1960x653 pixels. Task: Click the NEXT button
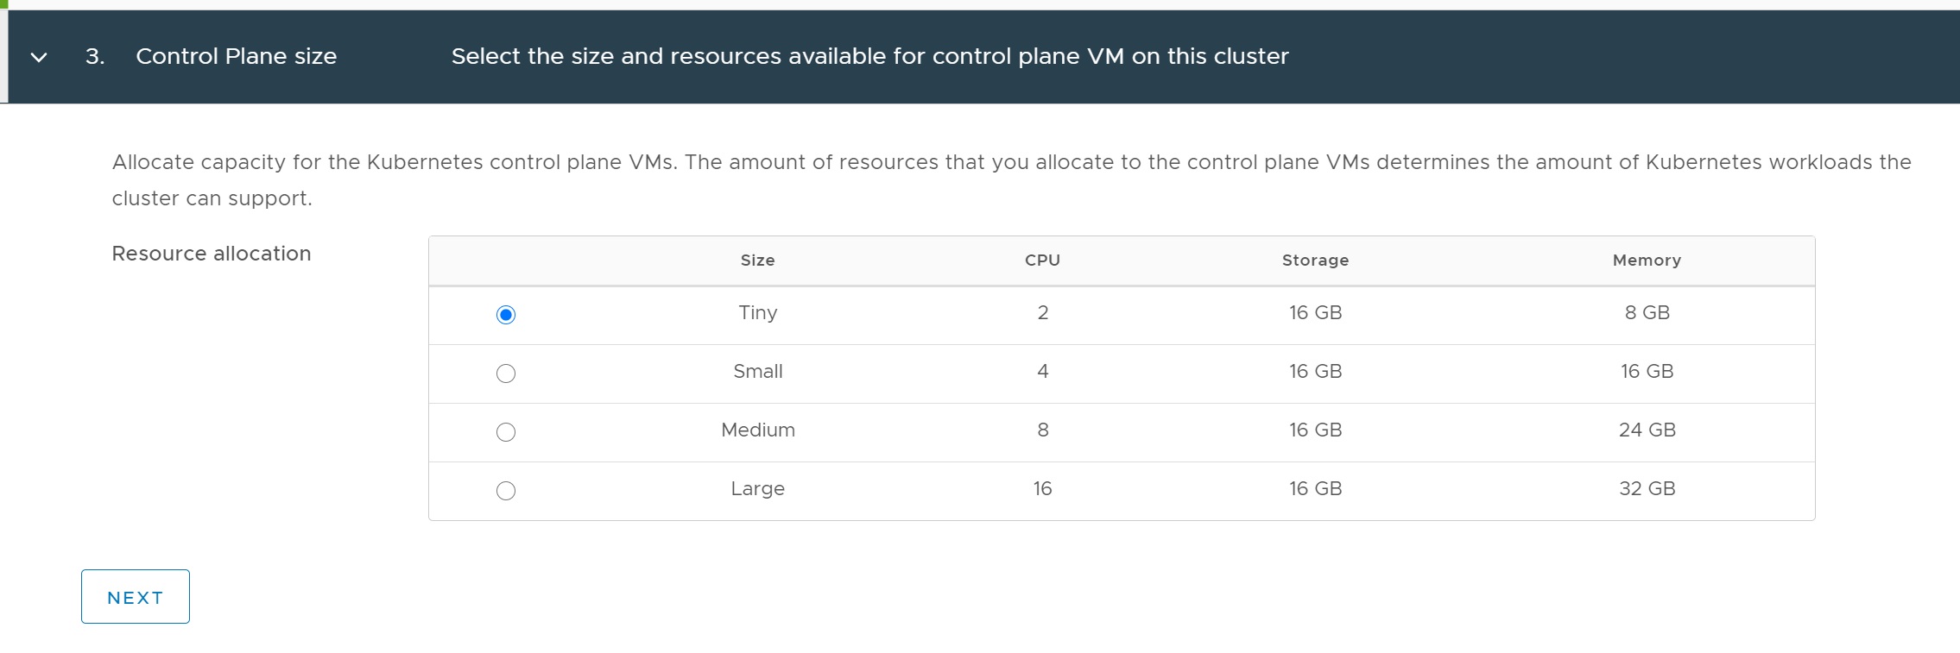coord(136,597)
